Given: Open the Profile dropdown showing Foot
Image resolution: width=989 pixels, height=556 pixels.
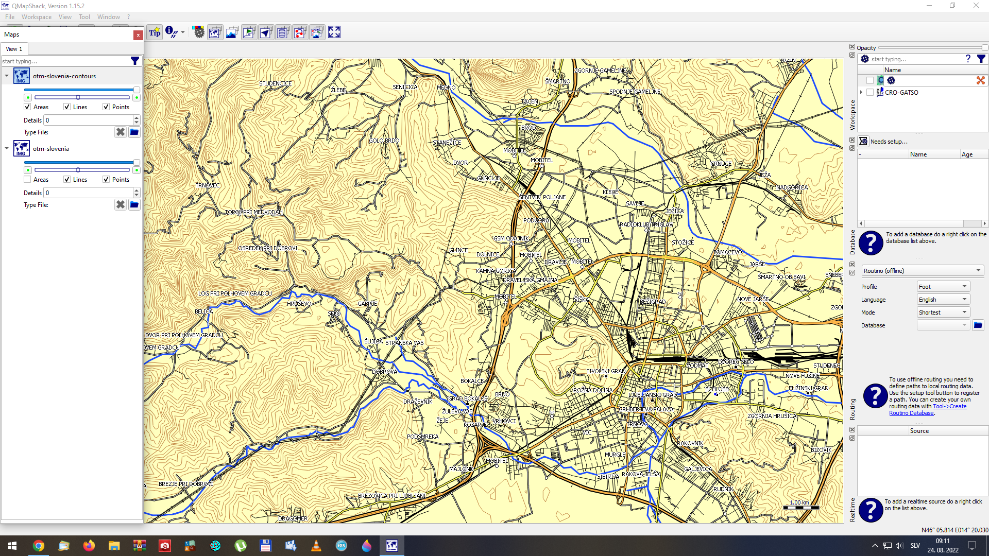Looking at the screenshot, I should (943, 287).
